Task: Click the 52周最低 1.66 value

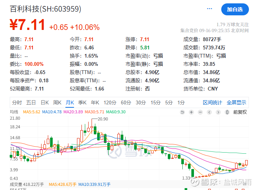Action: (x=99, y=89)
